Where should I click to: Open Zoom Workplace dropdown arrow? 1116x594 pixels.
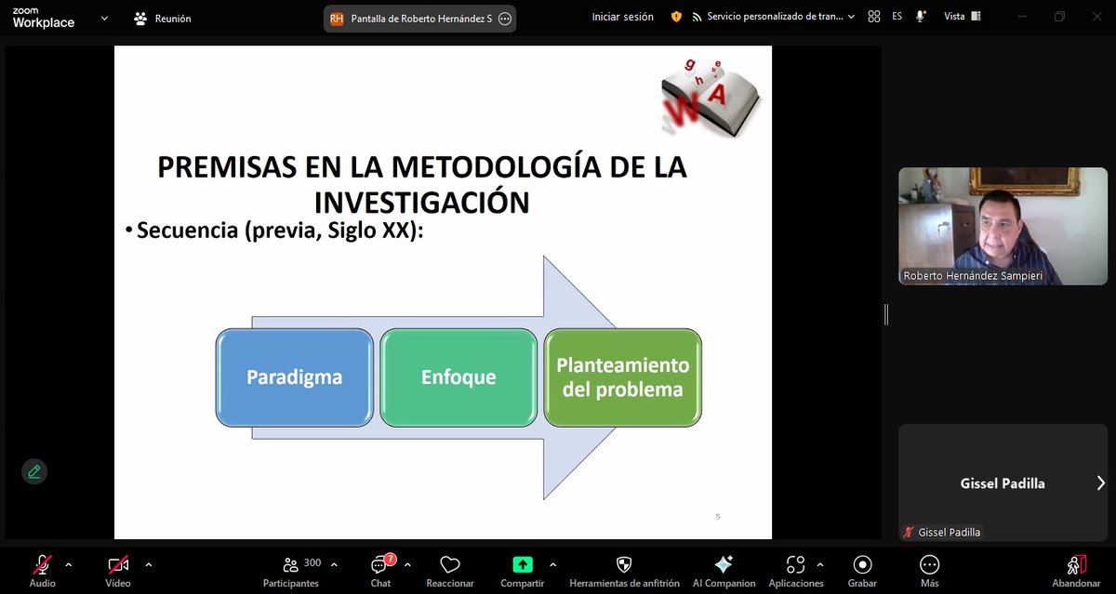(x=103, y=18)
